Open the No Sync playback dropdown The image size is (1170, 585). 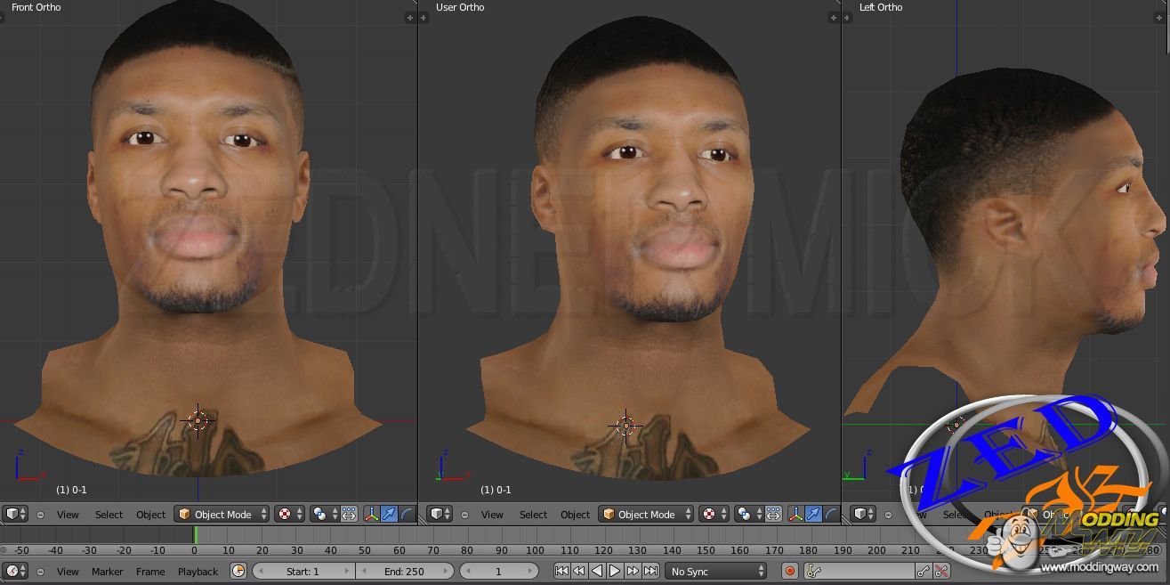point(717,572)
